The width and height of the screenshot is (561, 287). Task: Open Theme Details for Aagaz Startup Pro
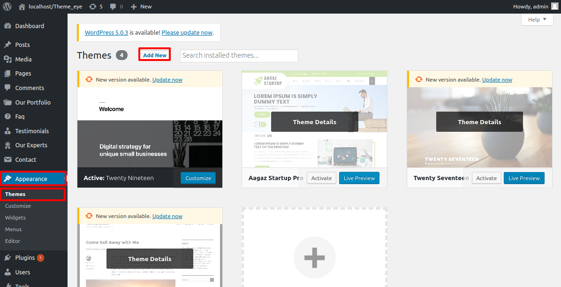tap(314, 121)
